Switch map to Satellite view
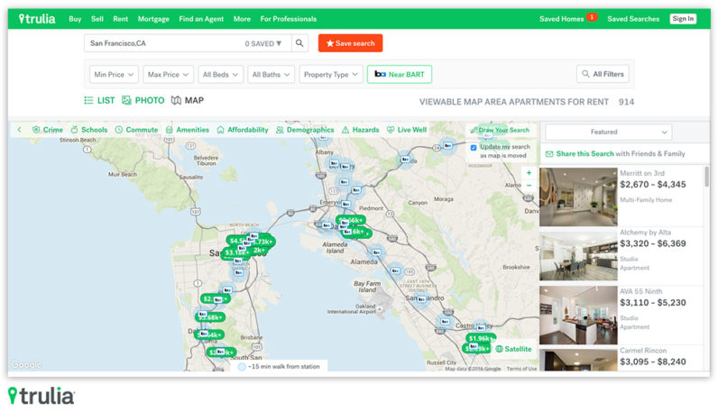This screenshot has height=412, width=718. (512, 349)
